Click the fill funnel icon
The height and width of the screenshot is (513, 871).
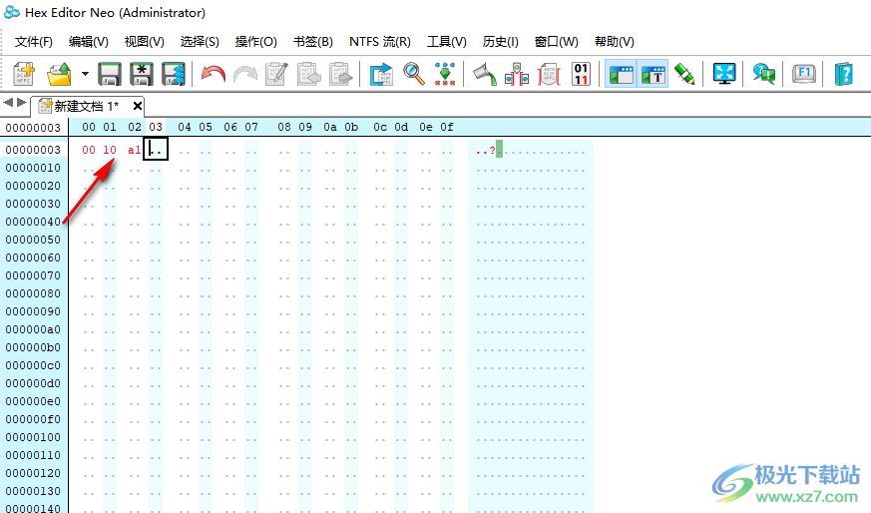pyautogui.click(x=485, y=74)
